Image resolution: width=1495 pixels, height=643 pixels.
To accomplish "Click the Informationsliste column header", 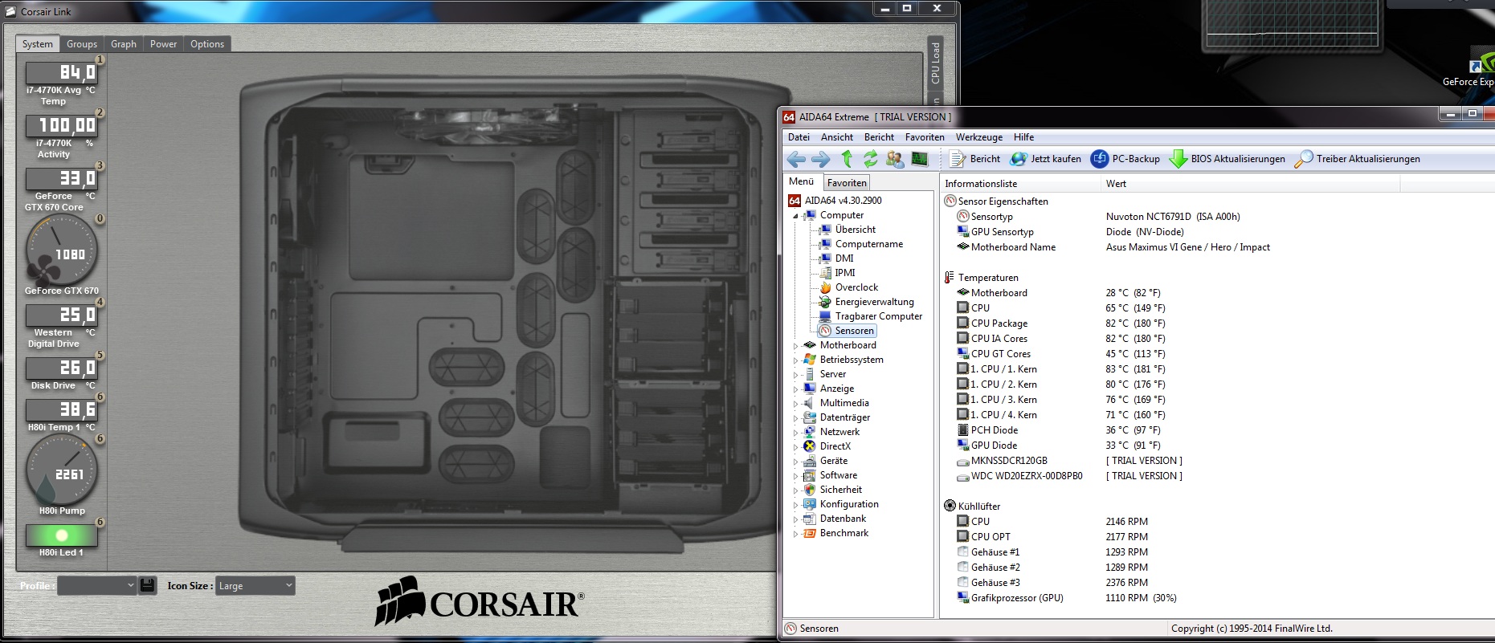I will point(1020,184).
